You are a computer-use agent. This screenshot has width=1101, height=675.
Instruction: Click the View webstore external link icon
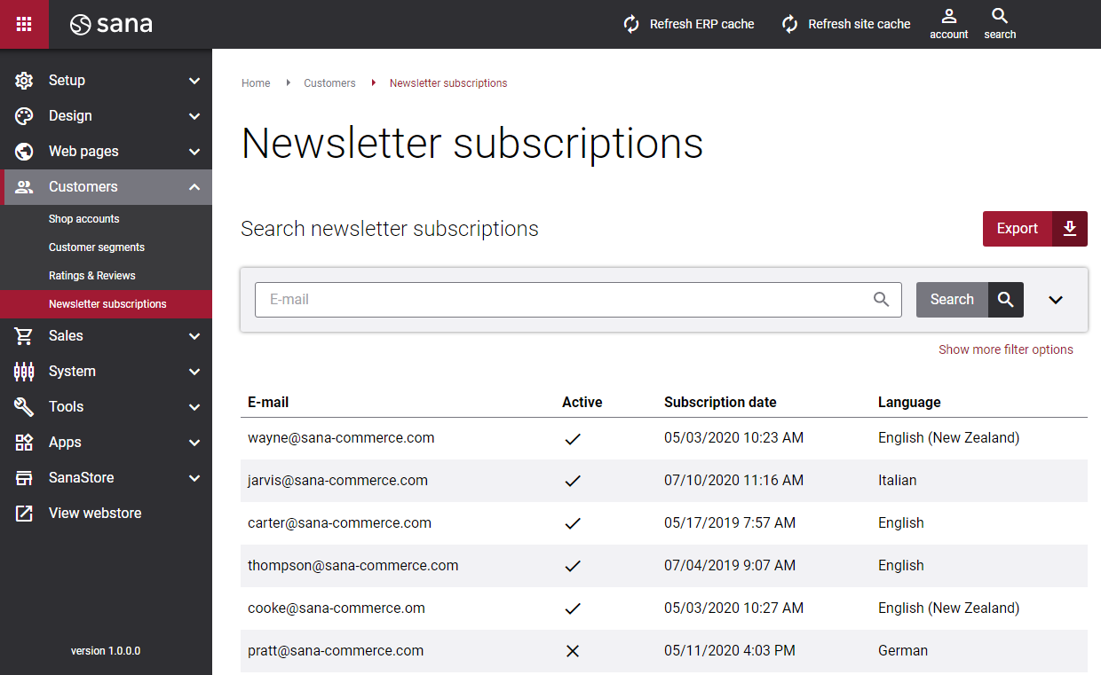(x=24, y=514)
